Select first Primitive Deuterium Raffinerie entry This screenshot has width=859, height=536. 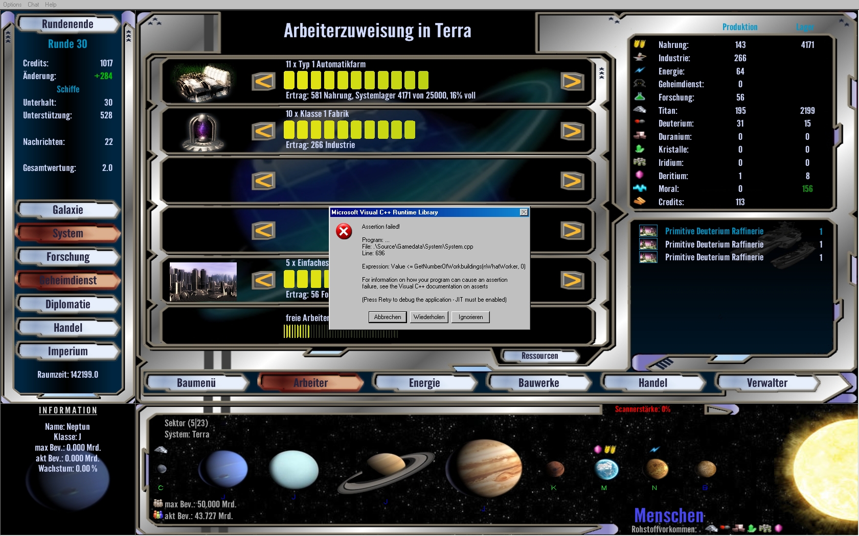tap(731, 231)
